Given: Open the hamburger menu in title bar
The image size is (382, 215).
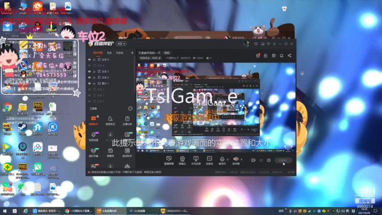Looking at the screenshot, I should [274, 44].
